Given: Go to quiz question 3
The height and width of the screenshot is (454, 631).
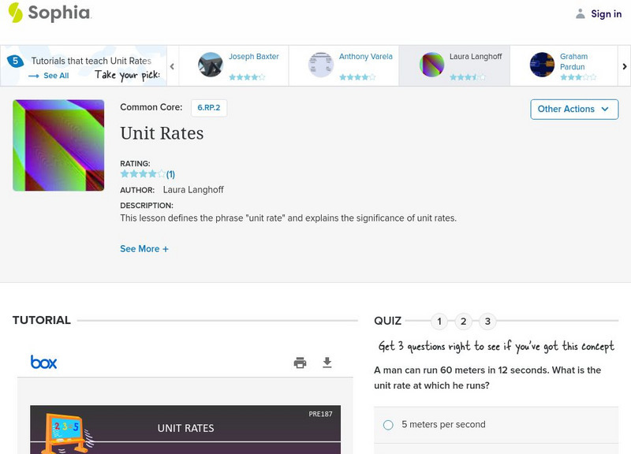Looking at the screenshot, I should (x=487, y=322).
